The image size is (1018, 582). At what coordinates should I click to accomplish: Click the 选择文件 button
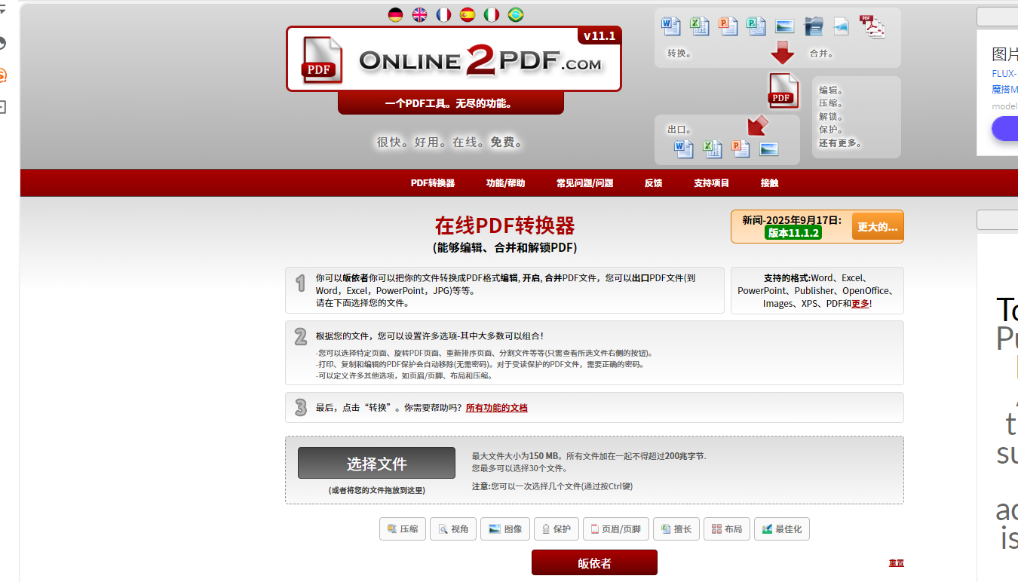coord(376,464)
